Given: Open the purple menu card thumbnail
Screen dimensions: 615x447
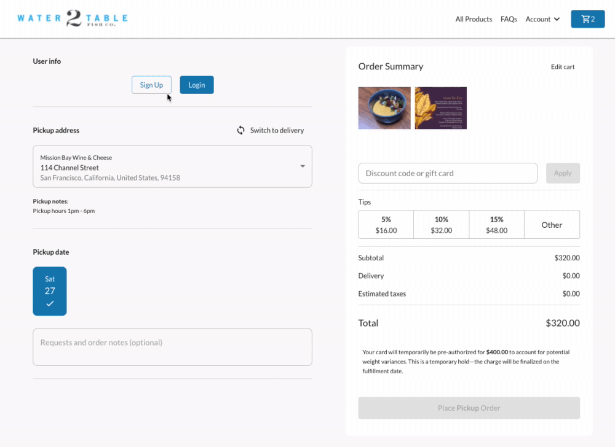Looking at the screenshot, I should (440, 108).
